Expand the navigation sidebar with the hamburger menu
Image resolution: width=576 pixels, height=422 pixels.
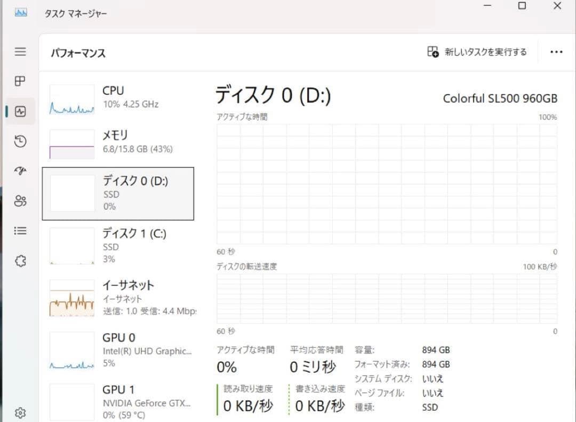pyautogui.click(x=20, y=51)
